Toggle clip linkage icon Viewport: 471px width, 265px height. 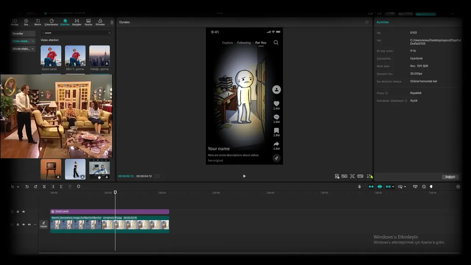tap(388, 187)
